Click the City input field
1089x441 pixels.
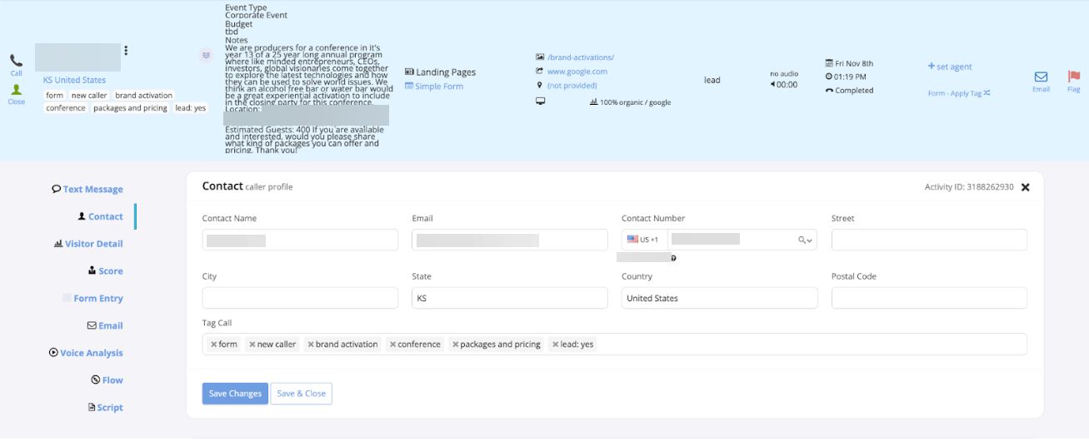(x=300, y=298)
